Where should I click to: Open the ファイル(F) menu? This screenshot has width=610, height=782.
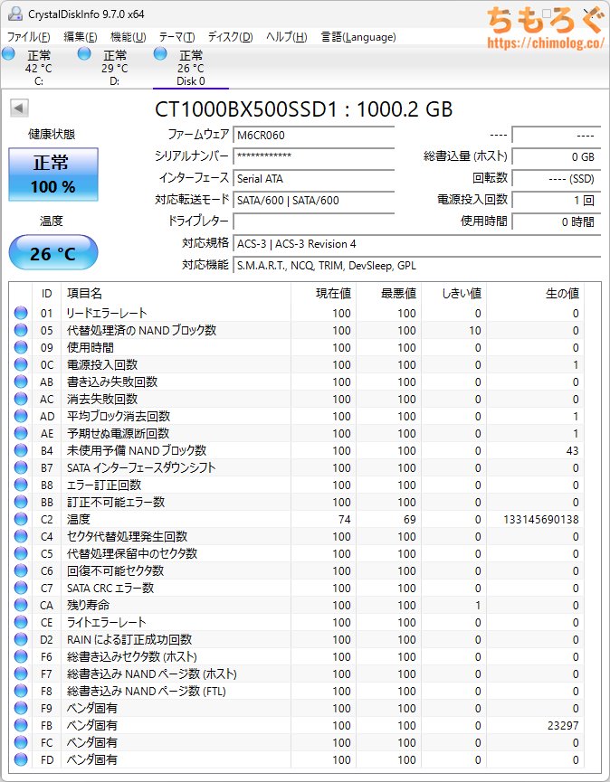29,37
